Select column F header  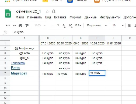(114, 38)
